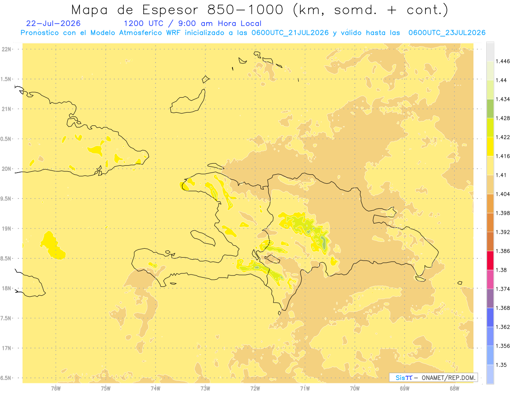Viewport: 510px width, 394px height.
Task: Click the legend value 1.386
Action: (x=503, y=251)
